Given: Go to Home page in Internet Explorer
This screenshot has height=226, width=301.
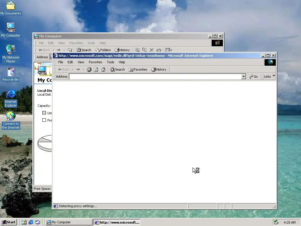Looking at the screenshot, I should (x=103, y=69).
